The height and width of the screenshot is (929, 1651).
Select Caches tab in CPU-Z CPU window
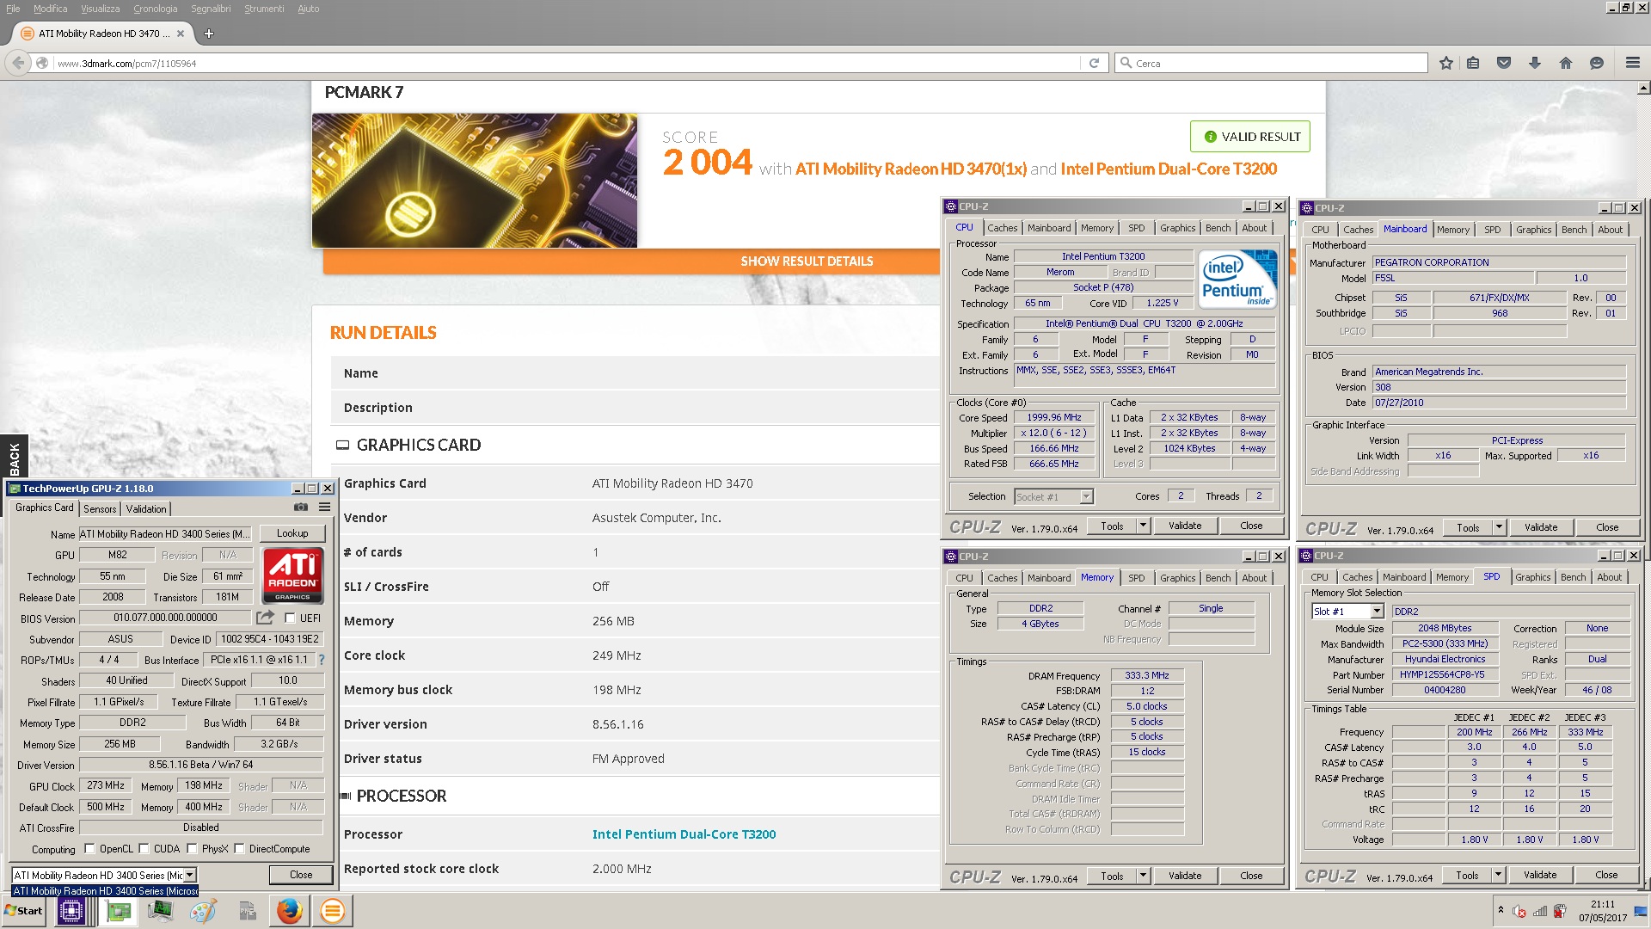pos(1002,228)
